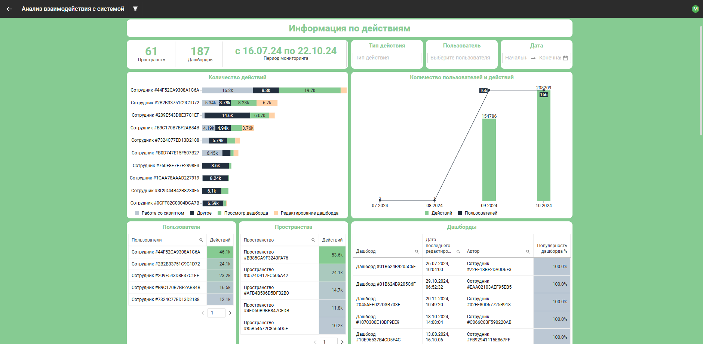The image size is (703, 344).
Task: Search in Автор column header
Action: (x=528, y=252)
